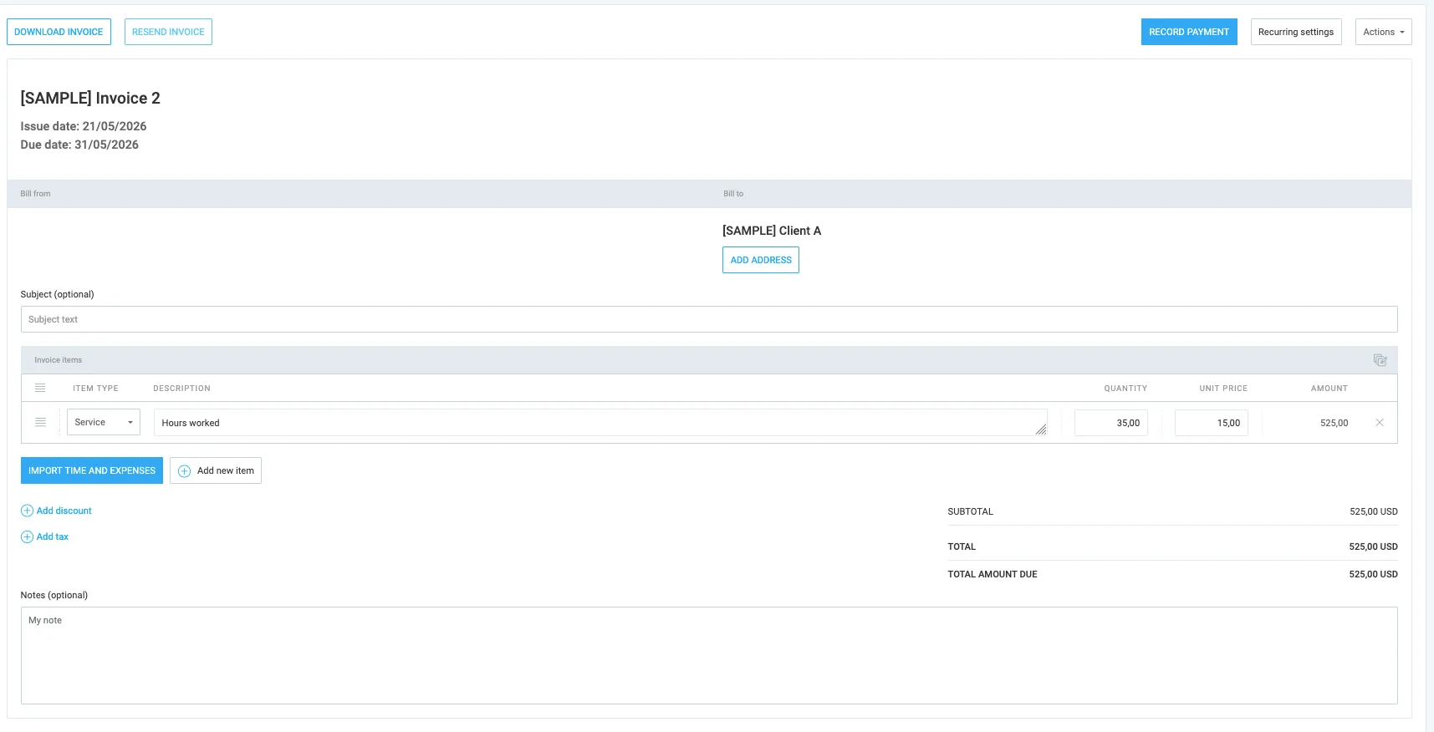This screenshot has height=732, width=1434.
Task: Click the Resend Invoice button
Action: [168, 32]
